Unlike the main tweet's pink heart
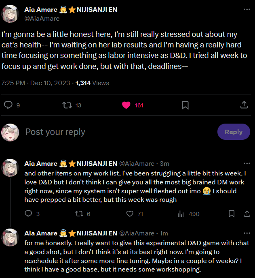Image resolution: width=255 pixels, height=278 pixels. [126, 105]
